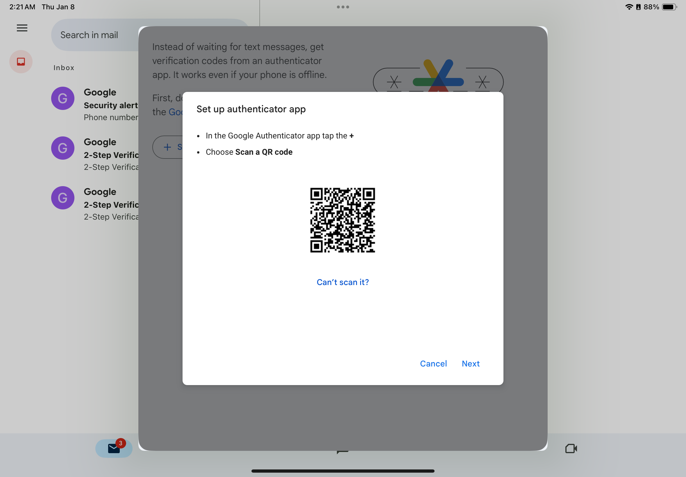686x477 pixels.
Task: Select the "Choose Scan a QR code" instruction
Action: [249, 152]
